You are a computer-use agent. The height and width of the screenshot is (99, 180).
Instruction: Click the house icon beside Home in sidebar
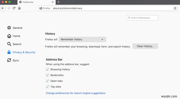point(9,36)
